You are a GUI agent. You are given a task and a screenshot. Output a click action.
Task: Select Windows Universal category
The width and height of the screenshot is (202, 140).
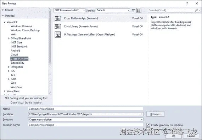(x=22, y=26)
